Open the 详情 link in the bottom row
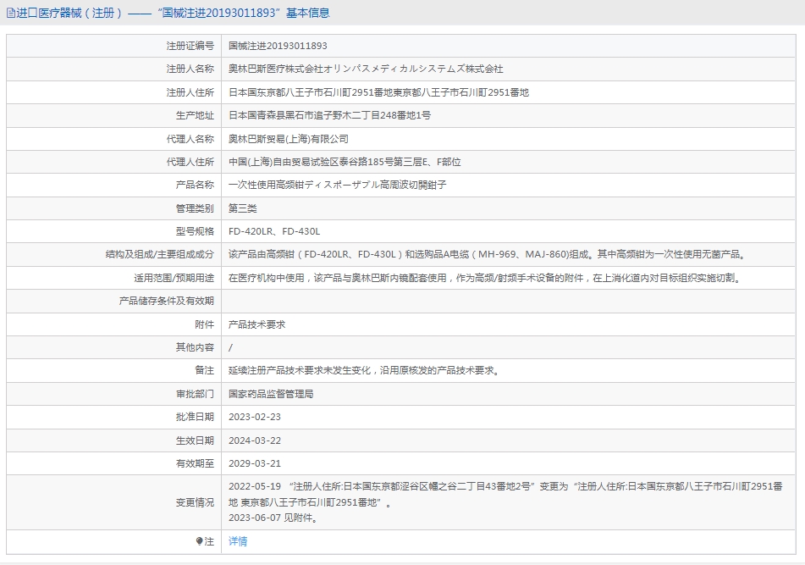 [x=238, y=541]
